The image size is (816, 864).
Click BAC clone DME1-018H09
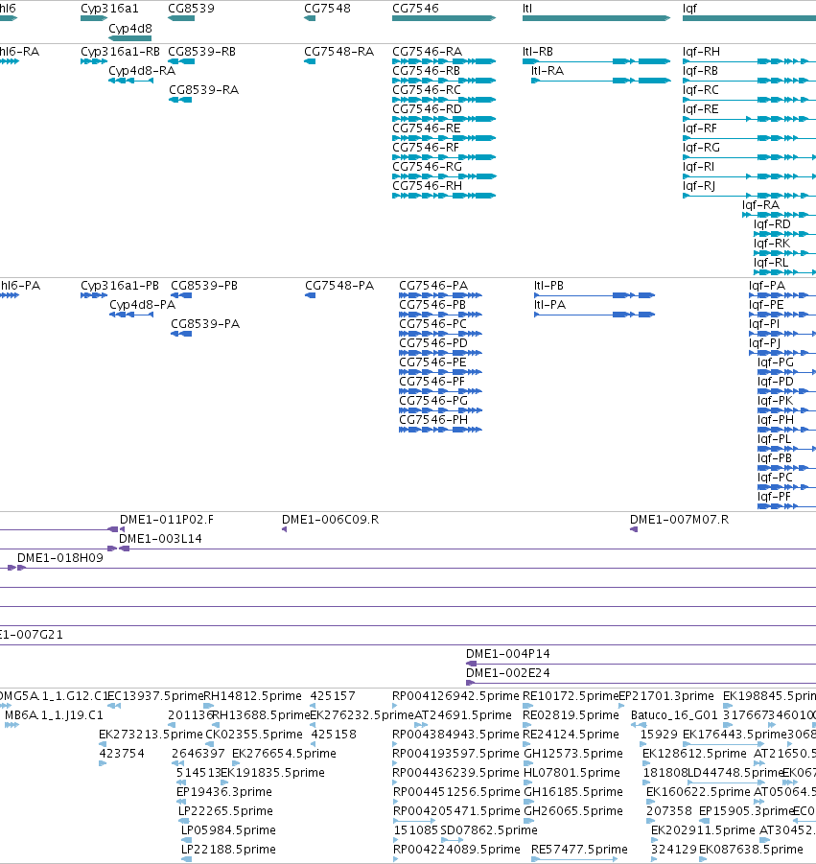[60, 558]
